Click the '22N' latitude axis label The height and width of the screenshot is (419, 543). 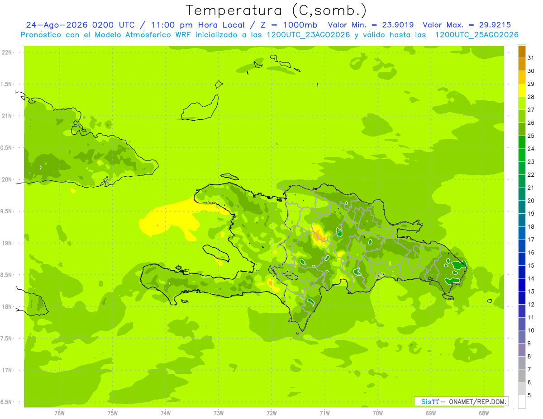7,52
